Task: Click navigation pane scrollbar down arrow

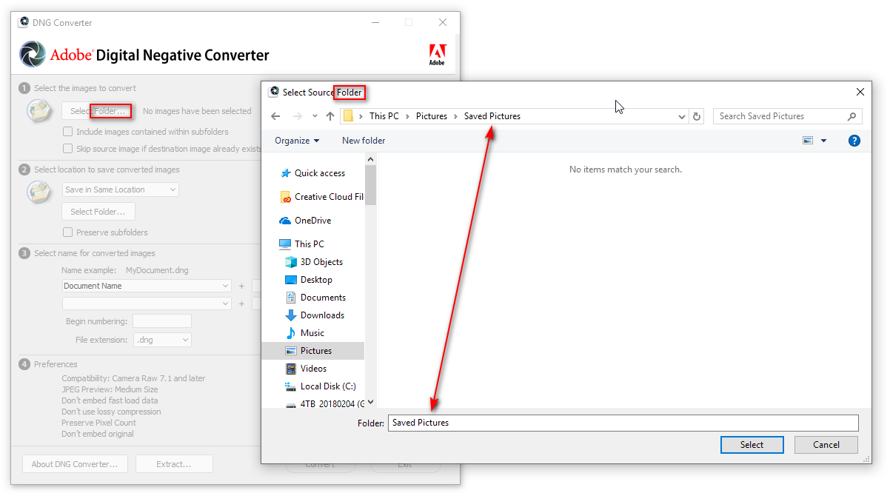Action: coord(370,403)
